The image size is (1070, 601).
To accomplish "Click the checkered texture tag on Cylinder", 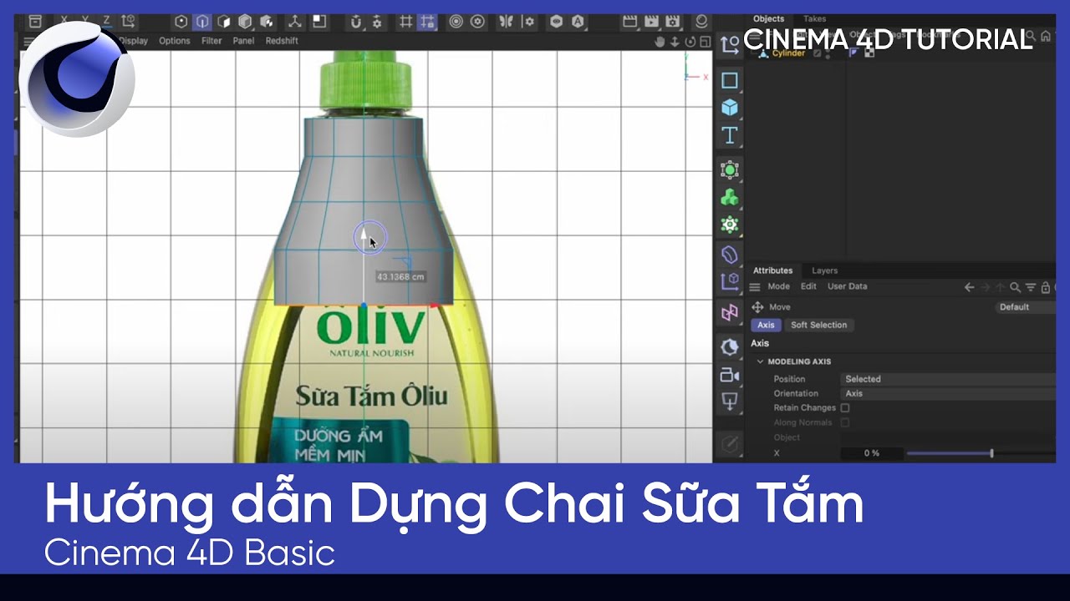I will point(869,53).
